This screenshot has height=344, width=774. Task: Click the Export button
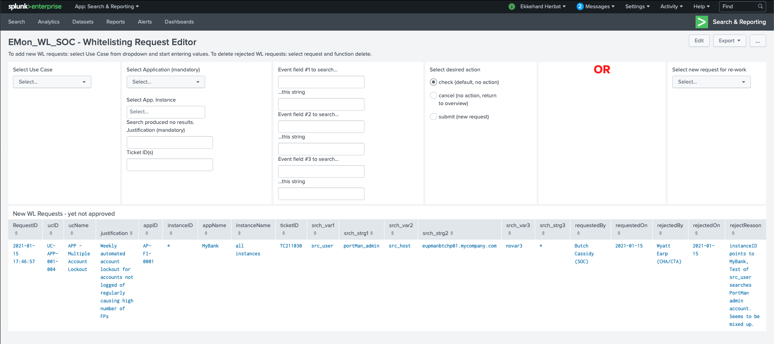pos(729,41)
